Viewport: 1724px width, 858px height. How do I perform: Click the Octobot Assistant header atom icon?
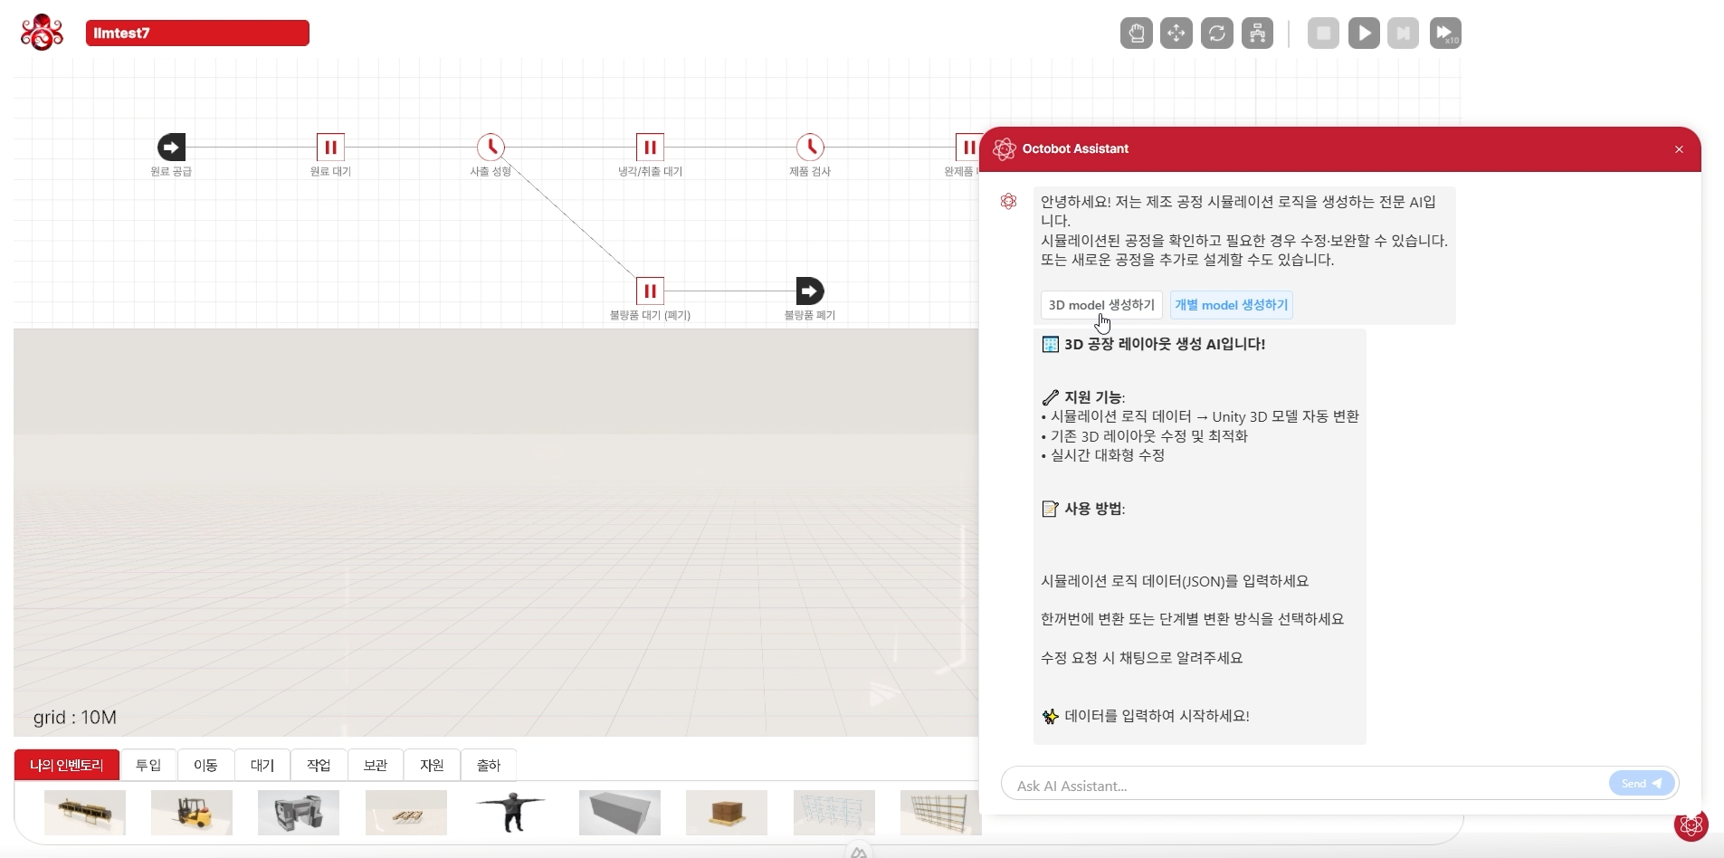[x=1005, y=149]
